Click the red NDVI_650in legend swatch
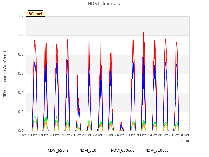Screen dimensions: 209x157 43,151
